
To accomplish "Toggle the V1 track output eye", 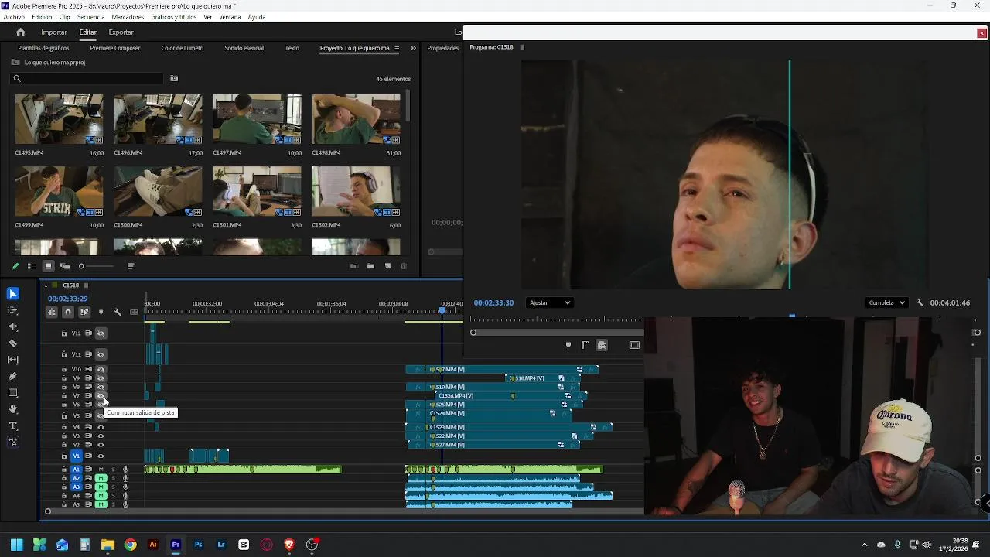I will point(101,456).
